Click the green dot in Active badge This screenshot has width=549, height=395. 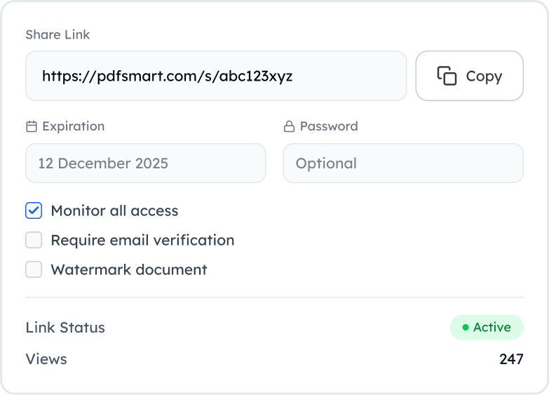(x=466, y=328)
